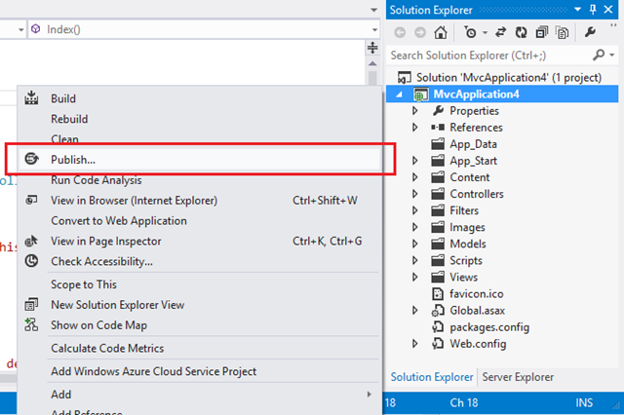Click the Refresh icon in Solution Explorer

521,32
